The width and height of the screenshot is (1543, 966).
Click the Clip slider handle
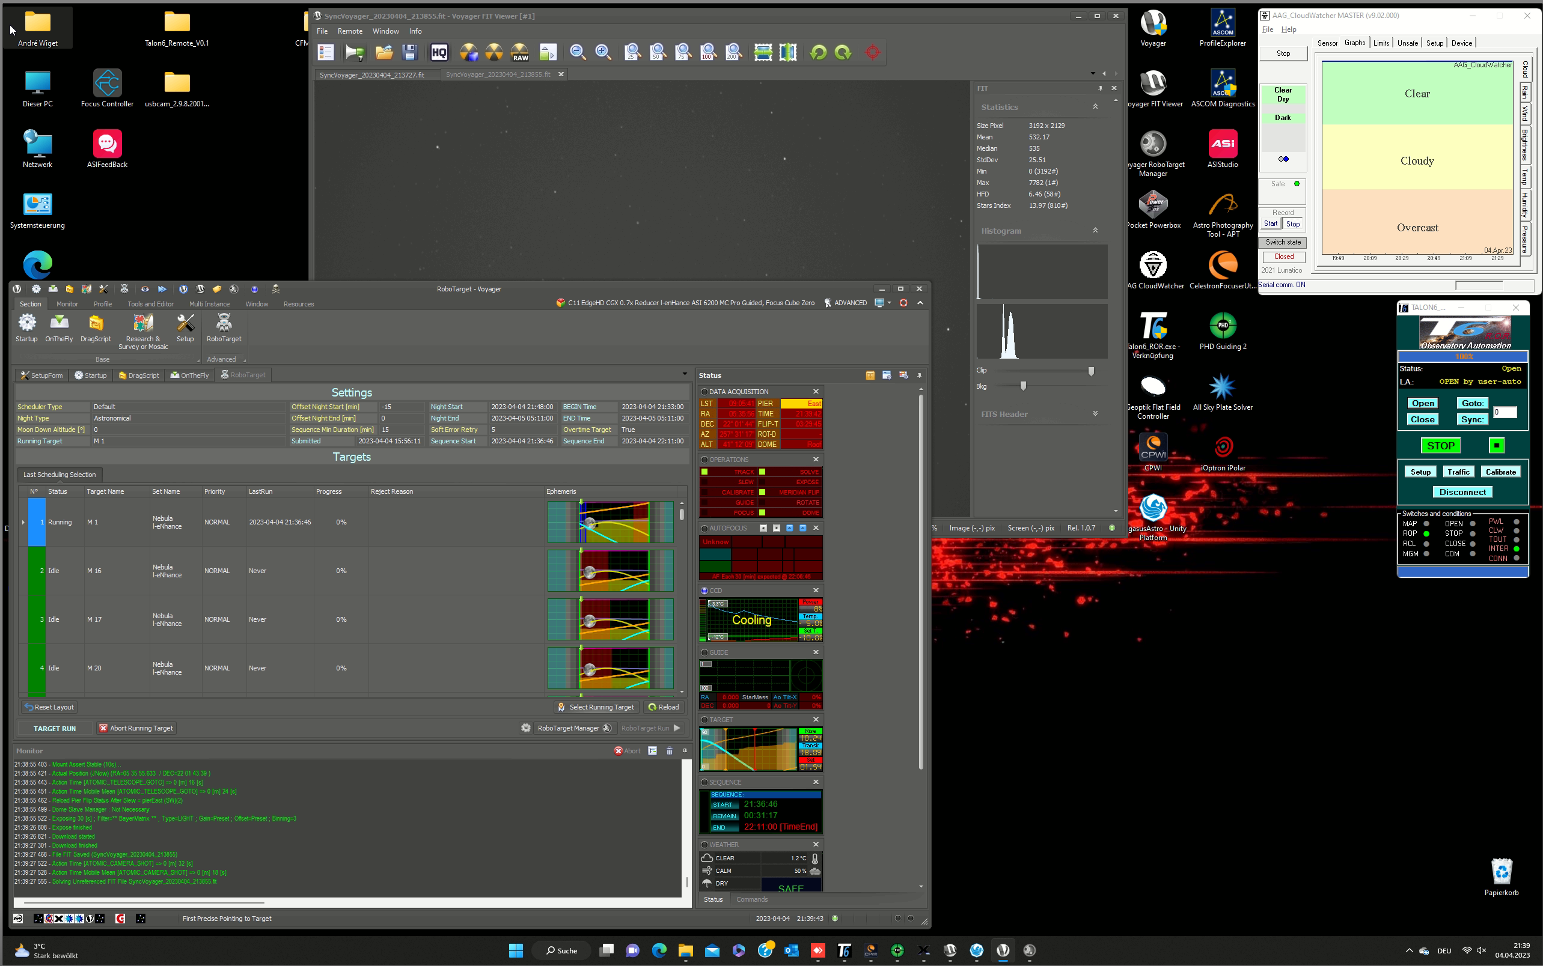[x=1091, y=371]
